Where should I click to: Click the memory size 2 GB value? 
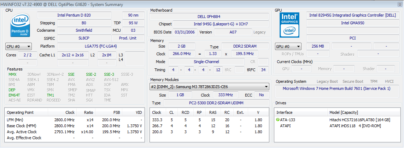(182, 47)
